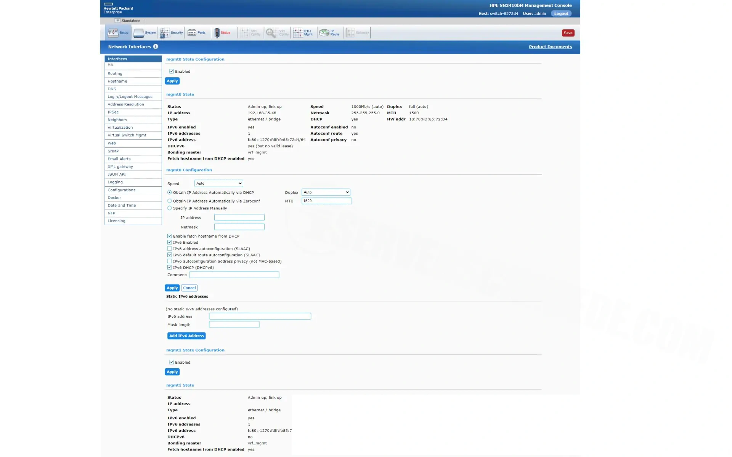
Task: Open the Setup toolbar icon
Action: point(113,33)
